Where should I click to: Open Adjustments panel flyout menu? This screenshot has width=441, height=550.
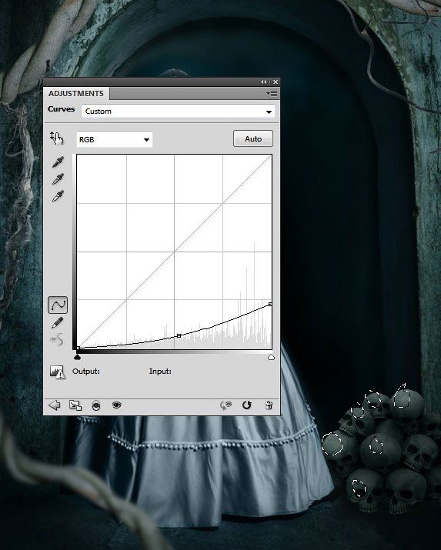point(272,93)
